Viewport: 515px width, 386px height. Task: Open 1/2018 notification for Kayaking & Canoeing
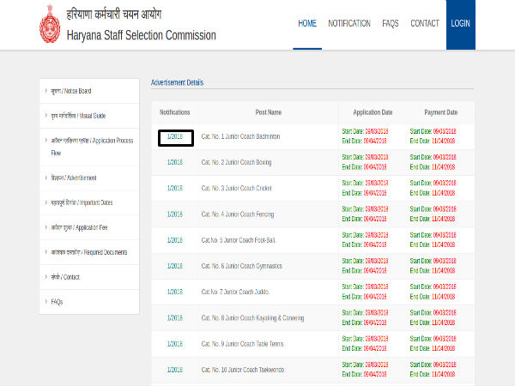point(175,317)
